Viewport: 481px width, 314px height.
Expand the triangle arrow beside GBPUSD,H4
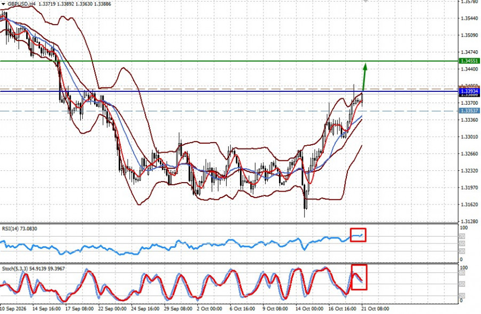[x=3, y=4]
